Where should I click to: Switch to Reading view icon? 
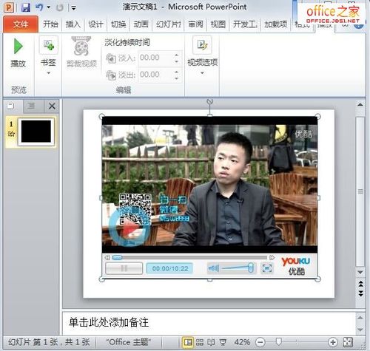(x=211, y=342)
